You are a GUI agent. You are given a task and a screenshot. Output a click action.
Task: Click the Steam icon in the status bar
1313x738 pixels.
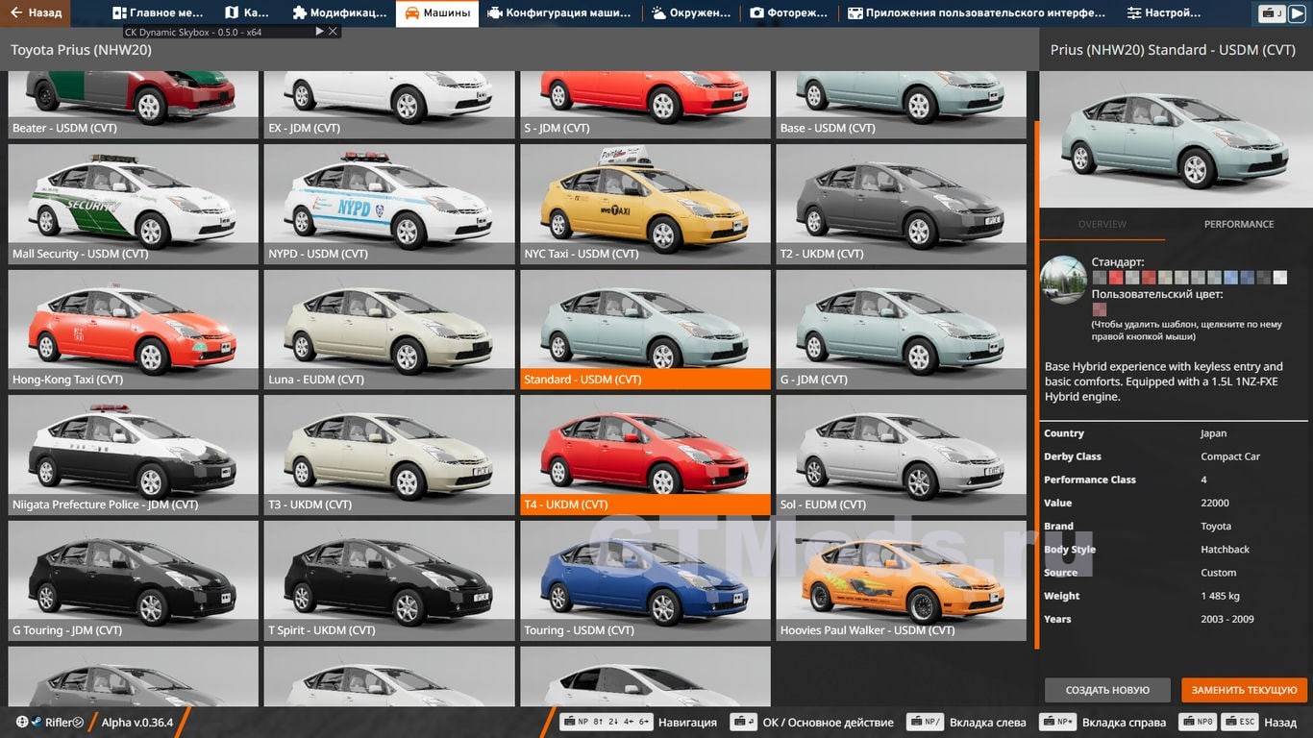pyautogui.click(x=36, y=723)
